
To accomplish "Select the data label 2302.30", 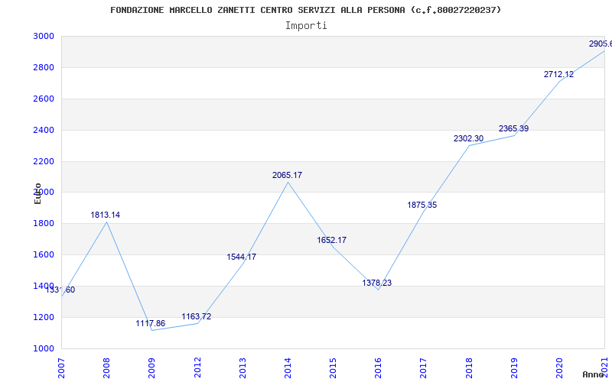I will click(x=468, y=138).
